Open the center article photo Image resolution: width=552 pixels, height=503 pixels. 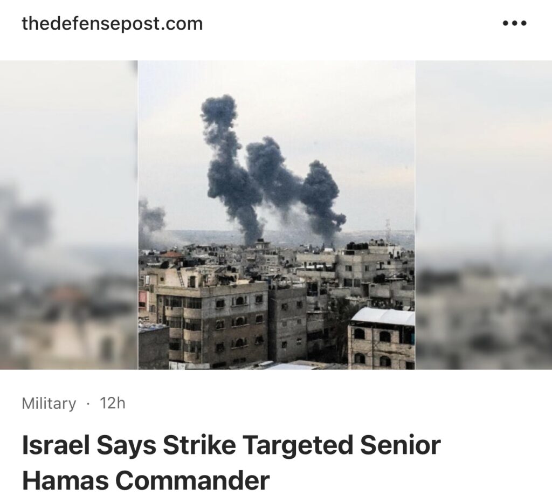coord(277,215)
